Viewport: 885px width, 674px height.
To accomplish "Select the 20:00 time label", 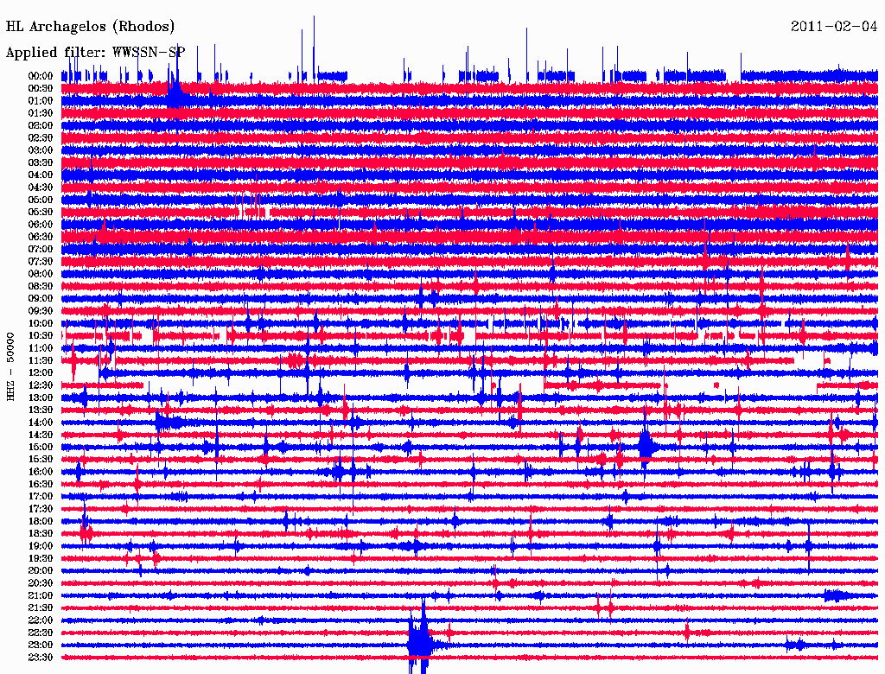I will coord(41,570).
